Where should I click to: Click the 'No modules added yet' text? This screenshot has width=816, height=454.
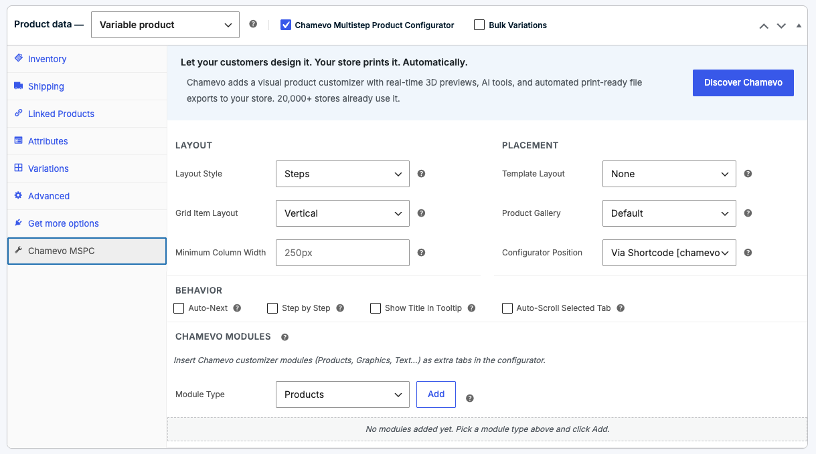click(487, 429)
